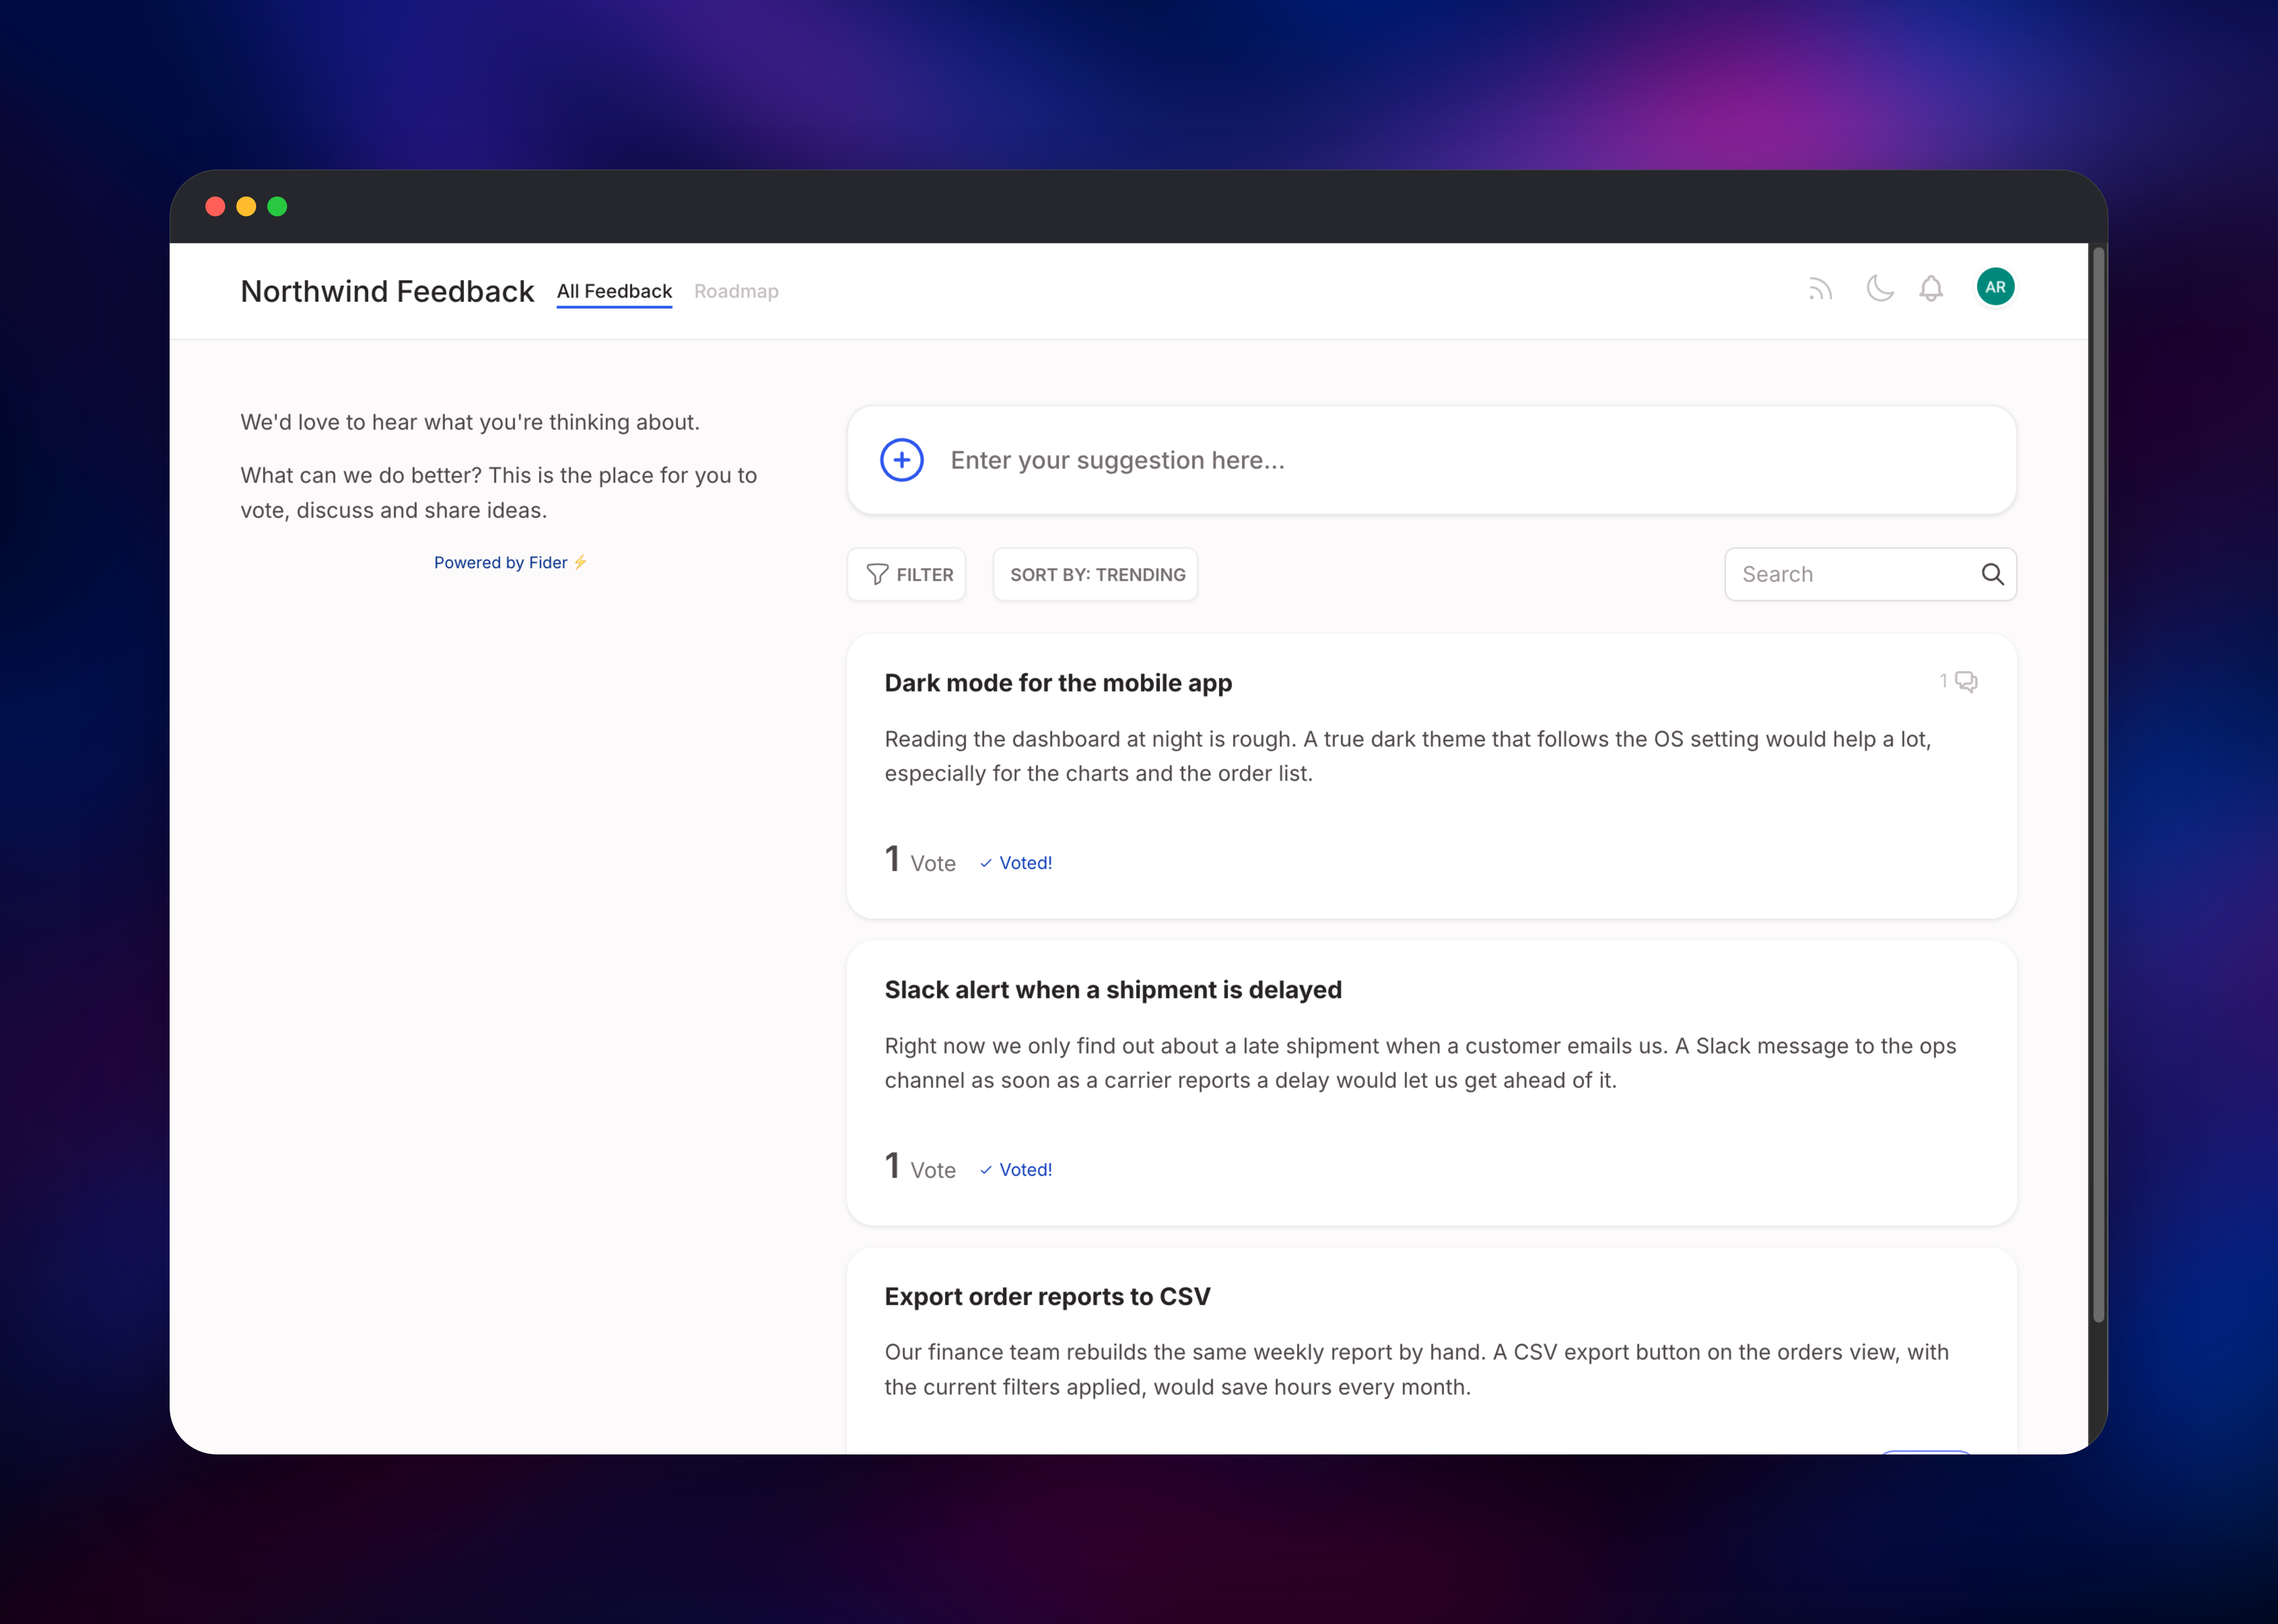The height and width of the screenshot is (1624, 2278).
Task: Maximize window with green button
Action: tap(277, 206)
